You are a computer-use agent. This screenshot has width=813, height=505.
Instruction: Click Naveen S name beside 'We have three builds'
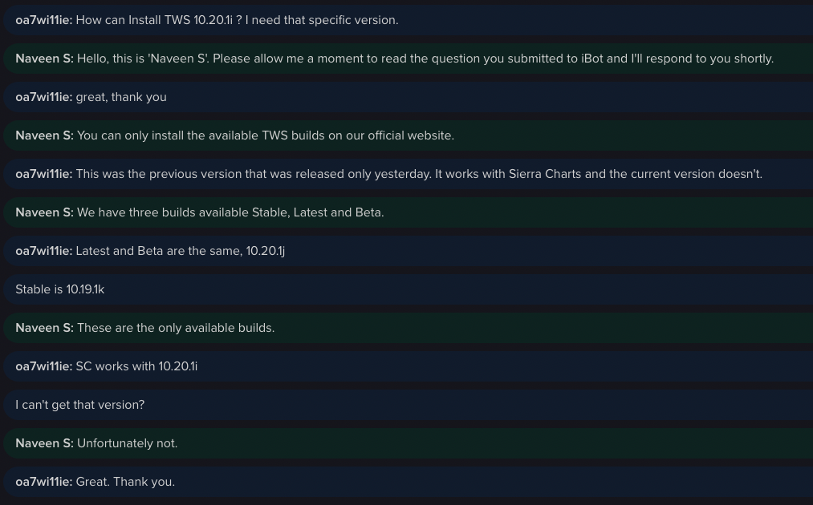tap(44, 212)
